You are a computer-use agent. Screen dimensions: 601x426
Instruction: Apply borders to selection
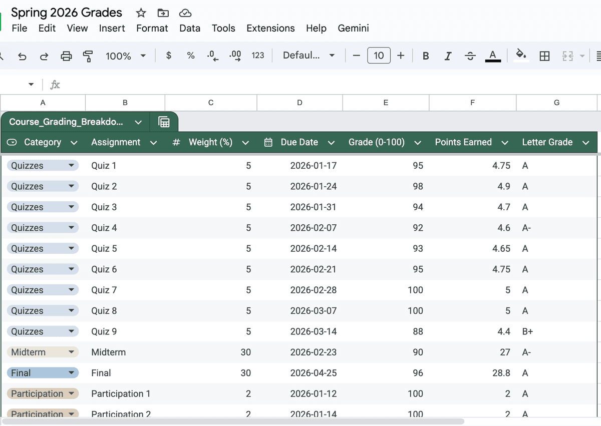(544, 56)
